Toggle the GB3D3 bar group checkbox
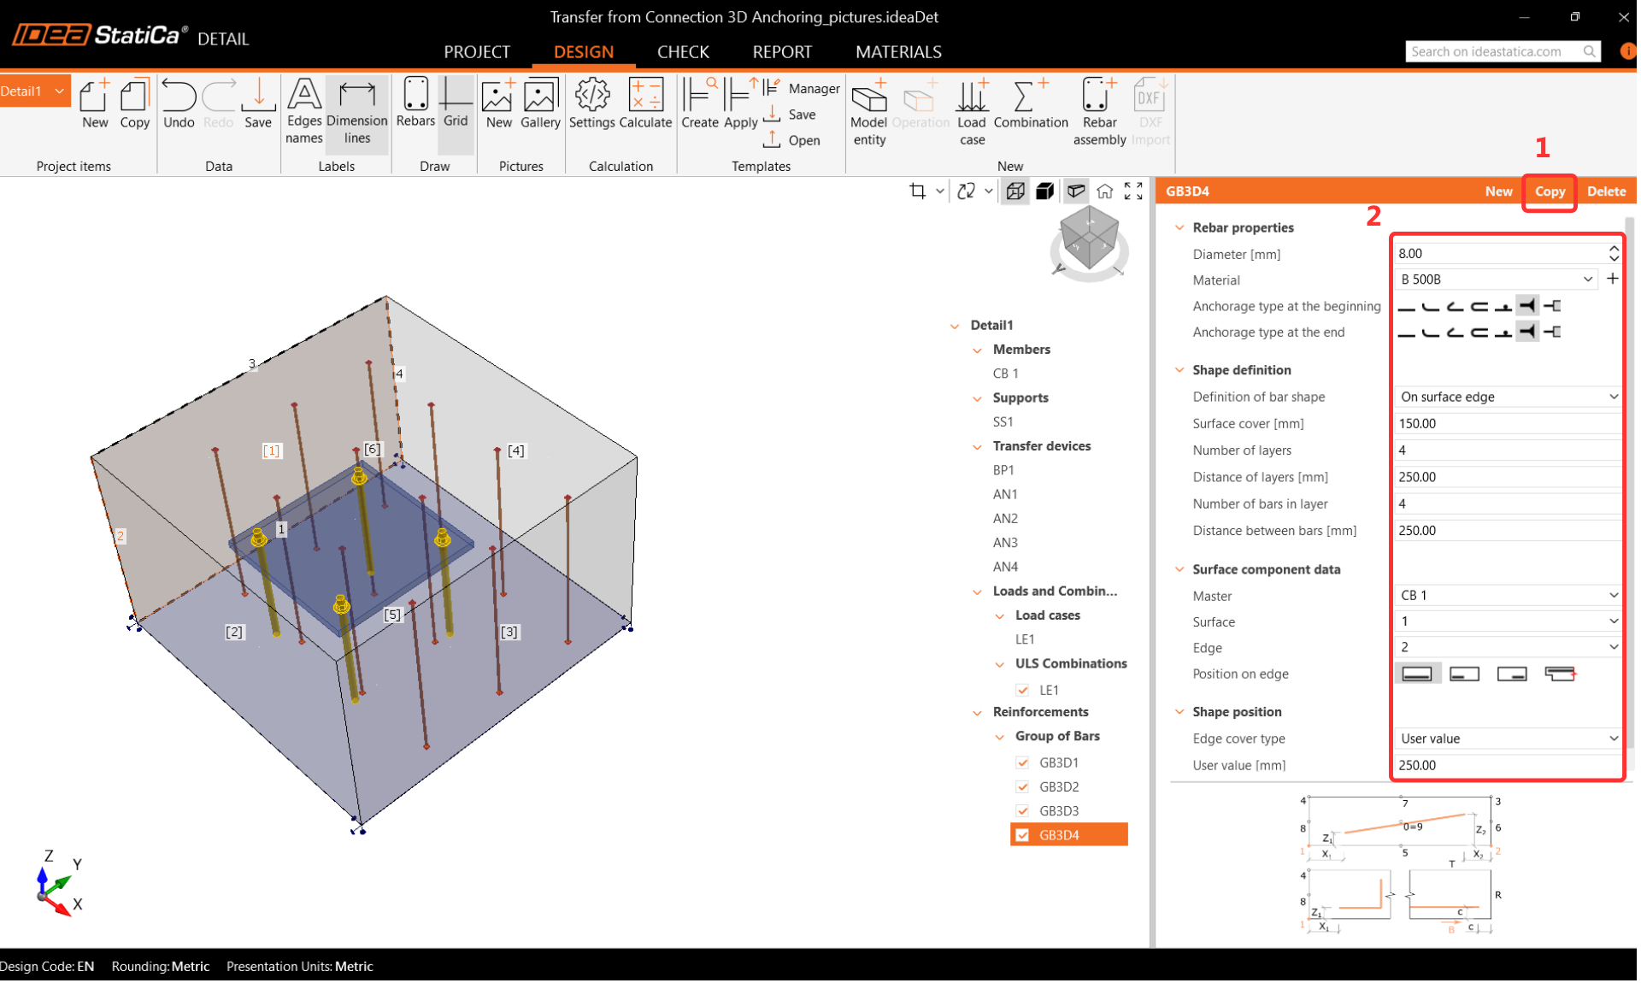Viewport: 1641px width, 983px height. [1022, 810]
